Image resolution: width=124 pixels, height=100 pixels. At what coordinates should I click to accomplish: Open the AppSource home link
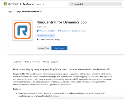tap(28, 4)
